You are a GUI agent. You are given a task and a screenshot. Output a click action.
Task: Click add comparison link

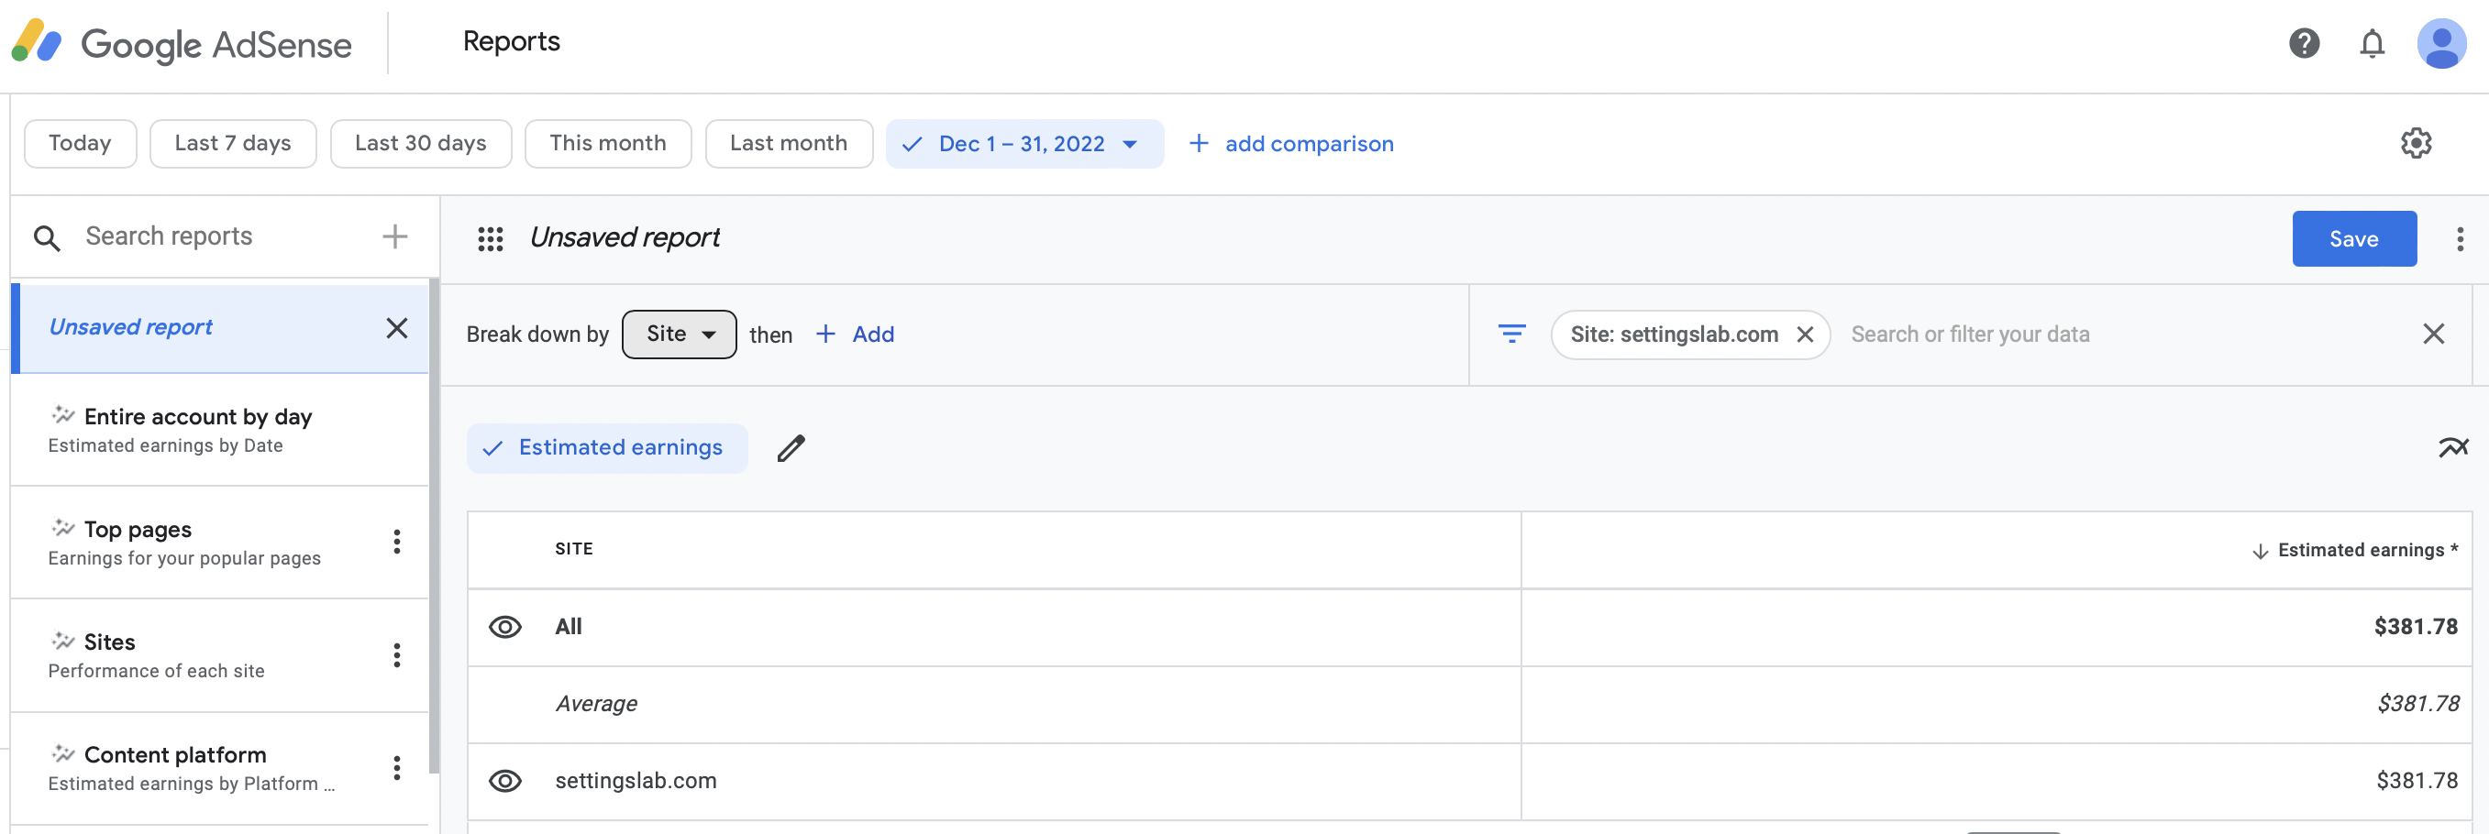[x=1309, y=144]
